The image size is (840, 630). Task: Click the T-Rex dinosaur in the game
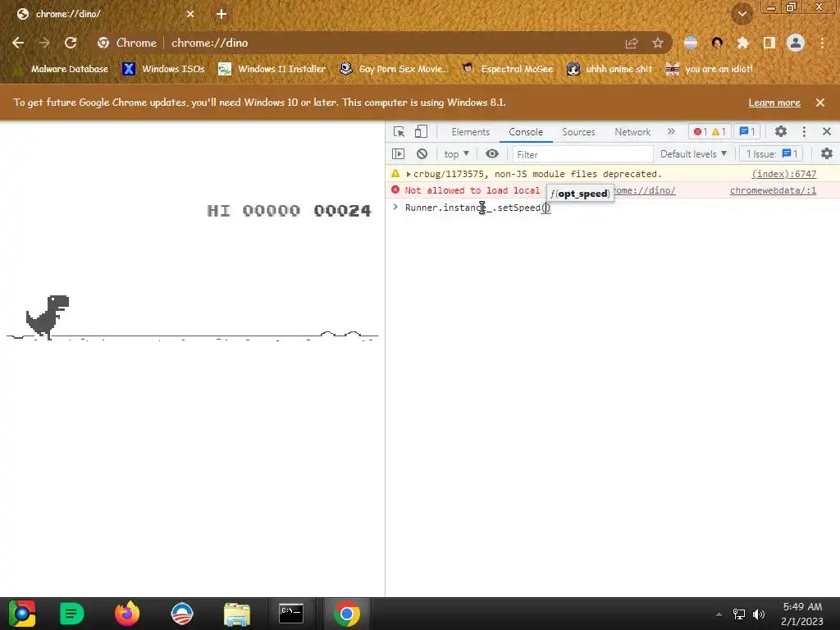click(48, 317)
